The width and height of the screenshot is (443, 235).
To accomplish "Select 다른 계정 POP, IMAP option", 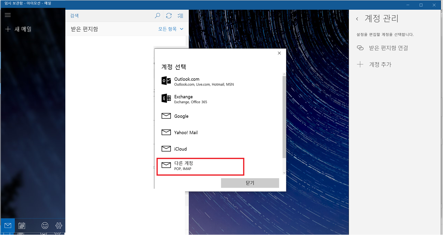I will click(200, 166).
